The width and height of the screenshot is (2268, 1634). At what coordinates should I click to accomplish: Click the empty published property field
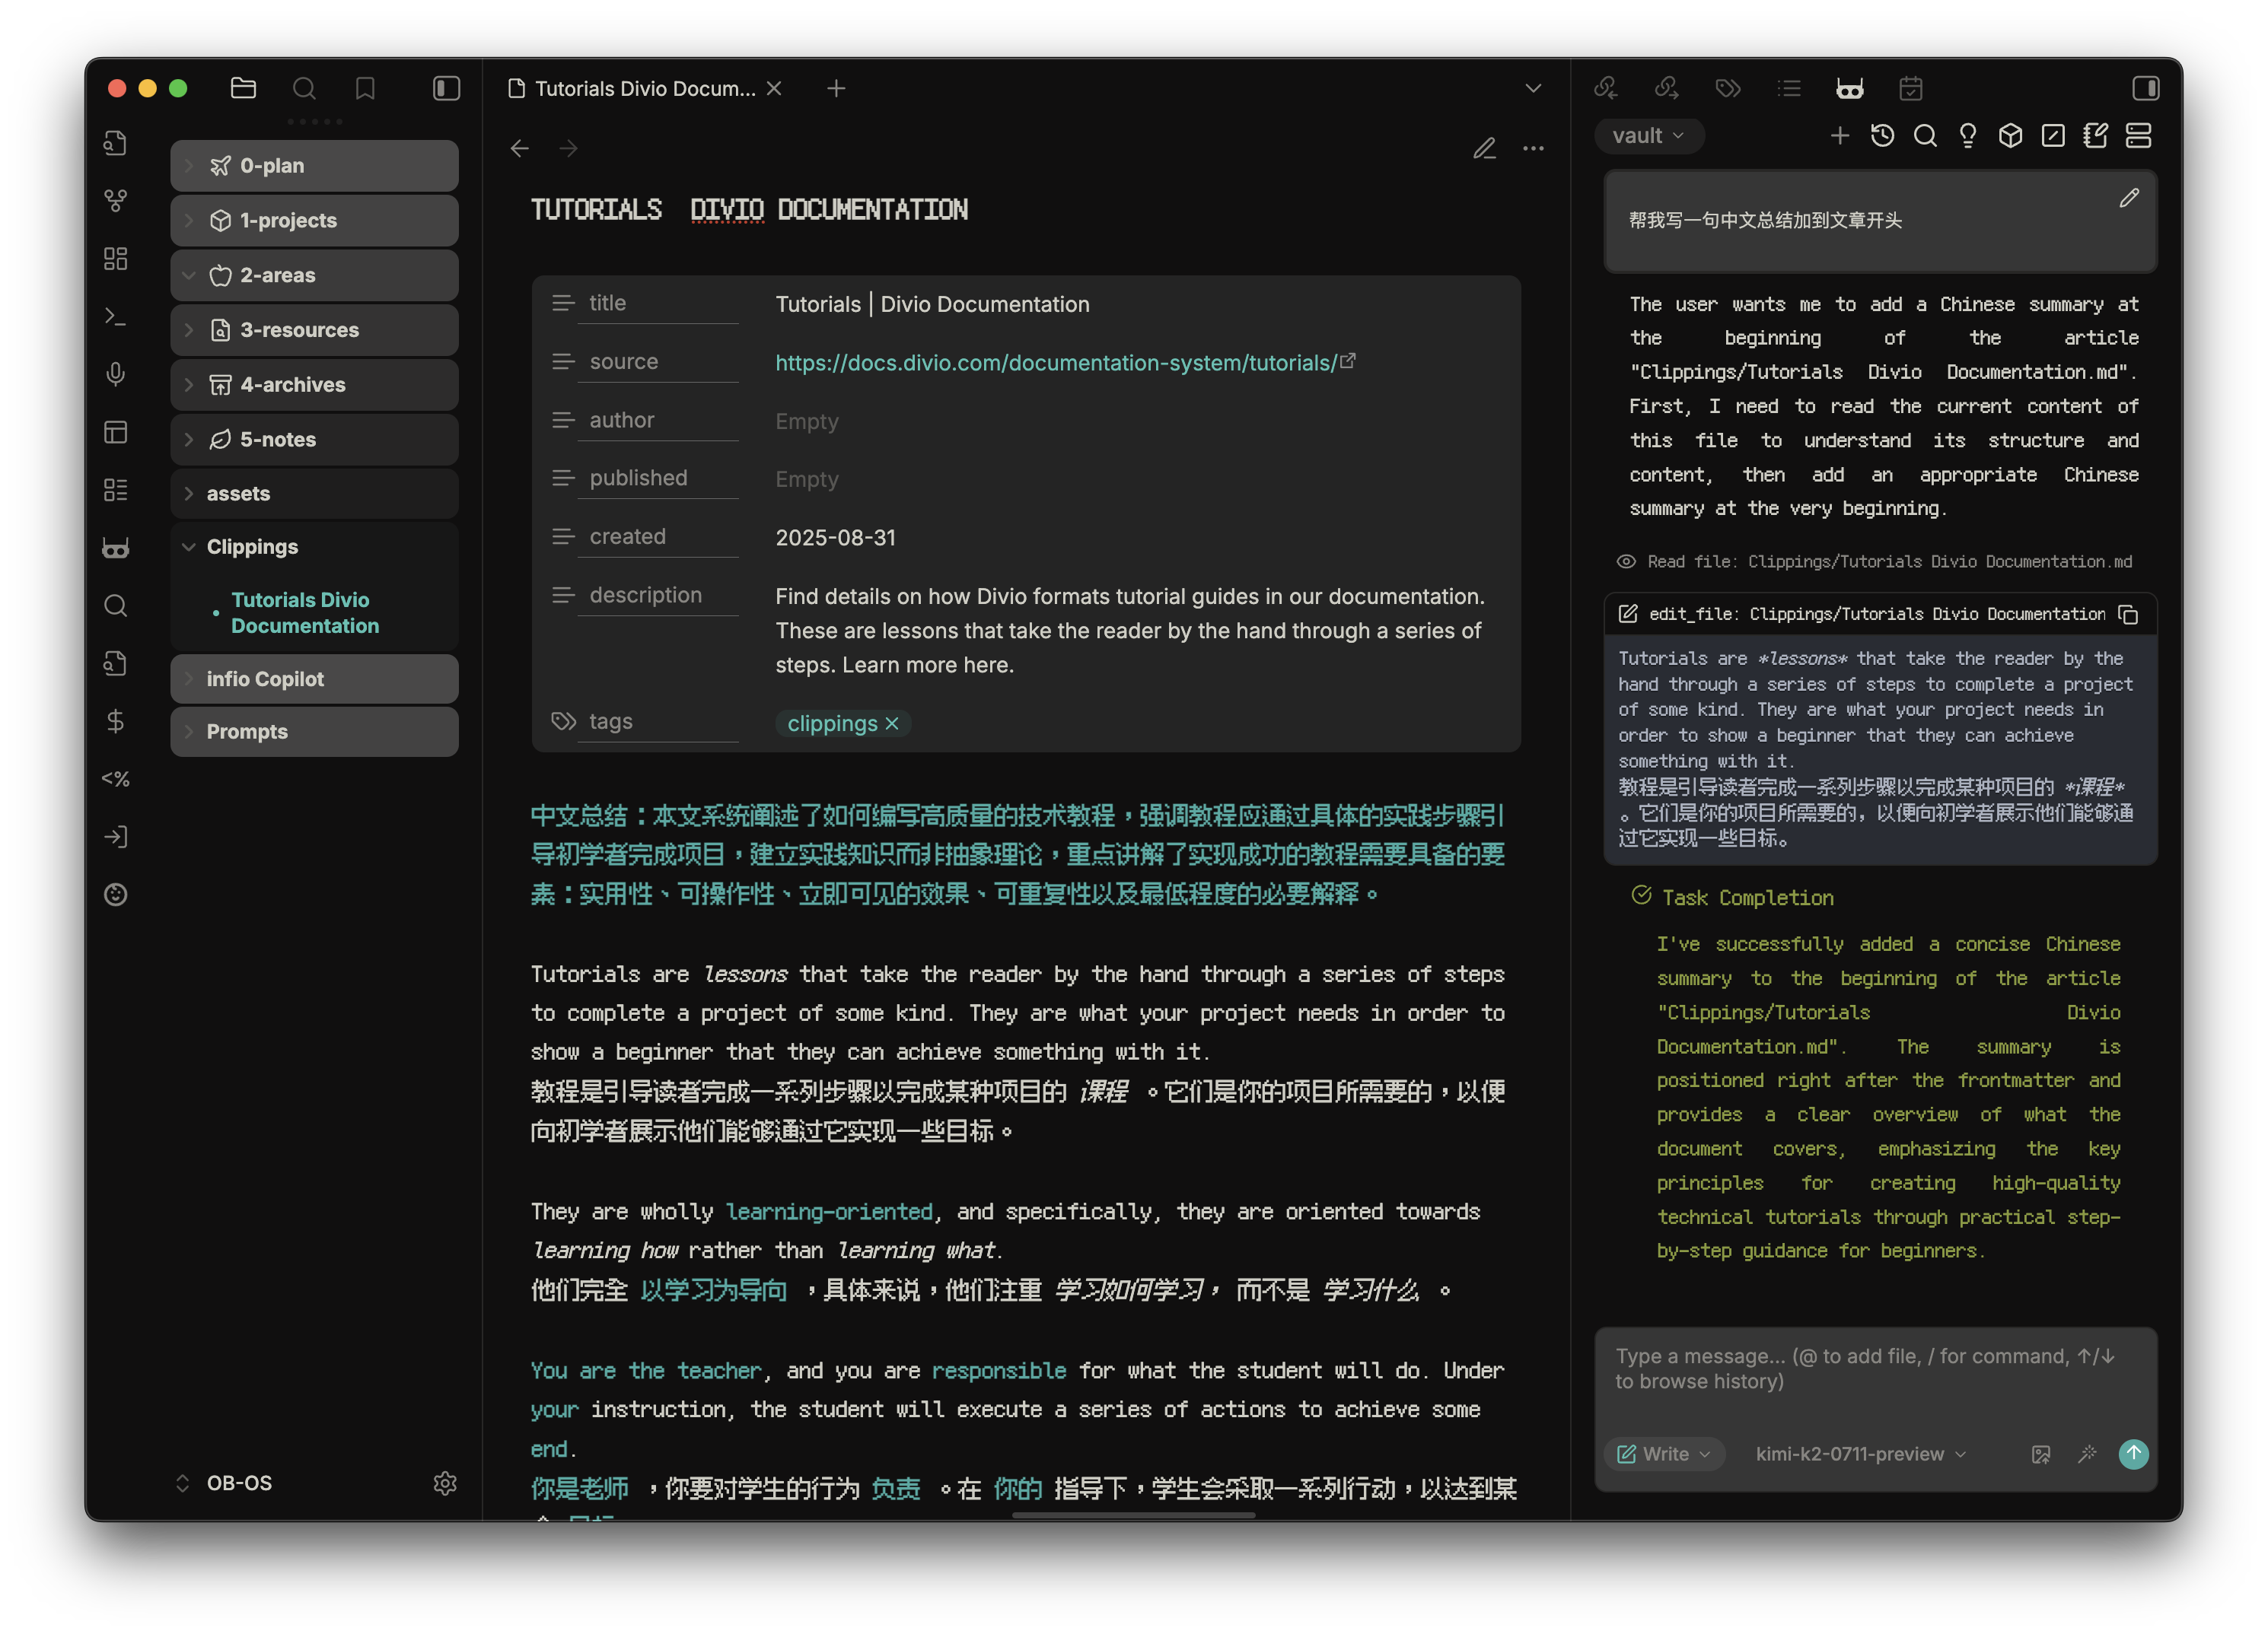[806, 480]
